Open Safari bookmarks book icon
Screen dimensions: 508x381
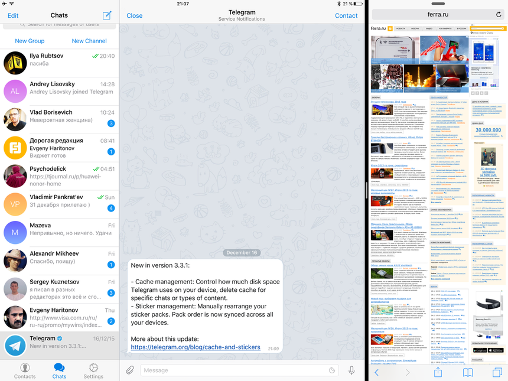point(467,372)
